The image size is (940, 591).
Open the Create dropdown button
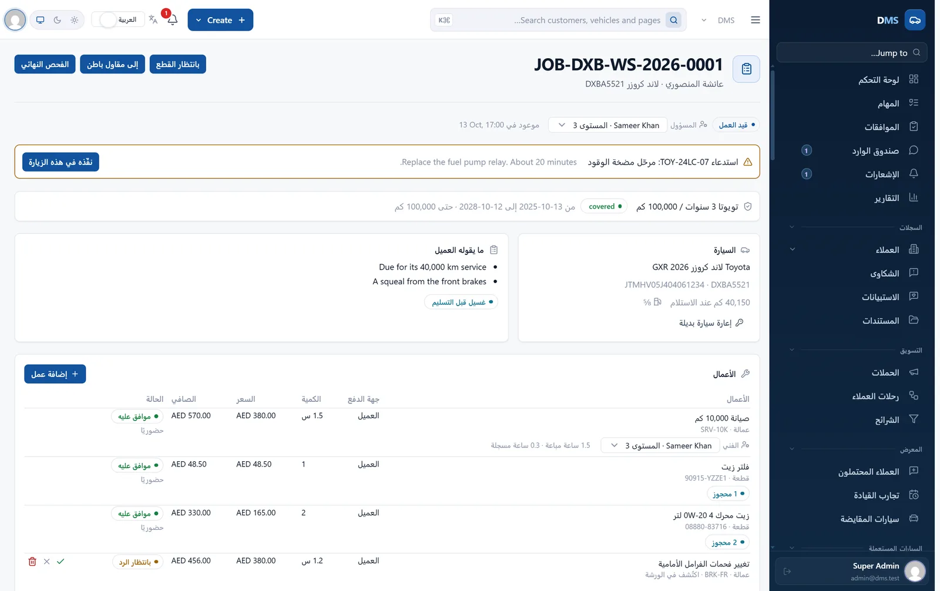220,20
